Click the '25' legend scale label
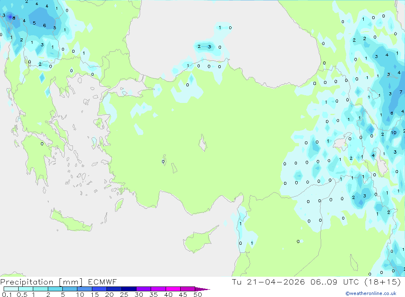The image size is (405, 297). click(124, 295)
